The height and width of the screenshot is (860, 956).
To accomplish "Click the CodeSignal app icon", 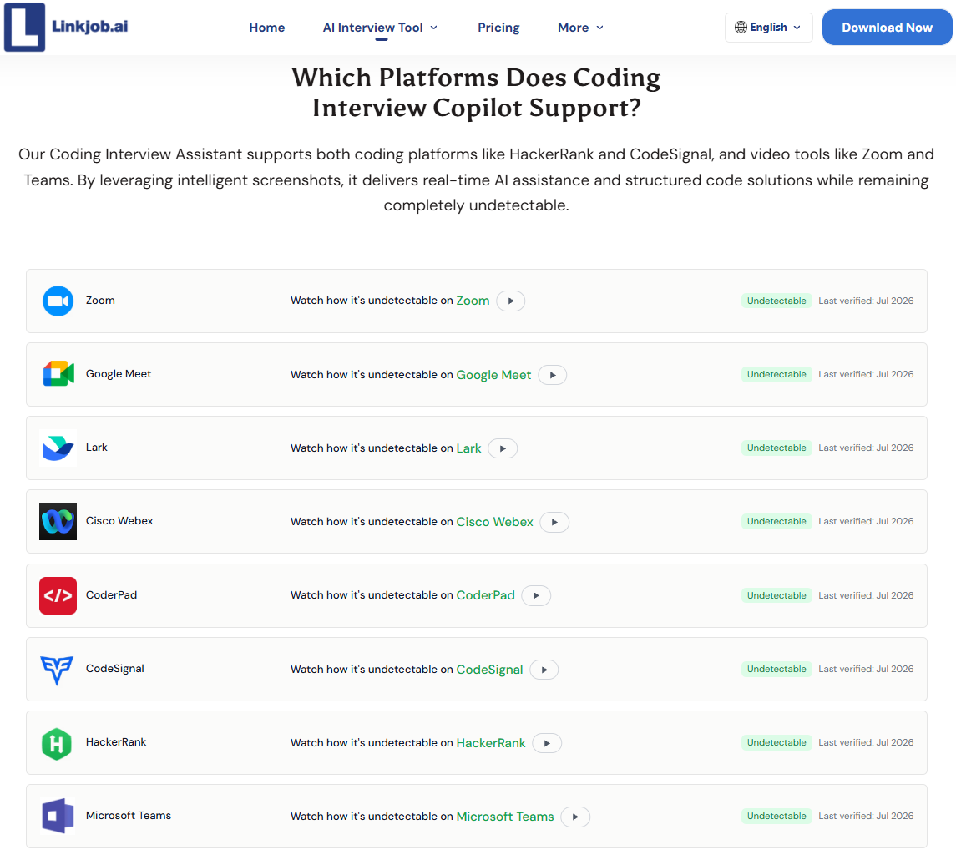I will point(57,670).
